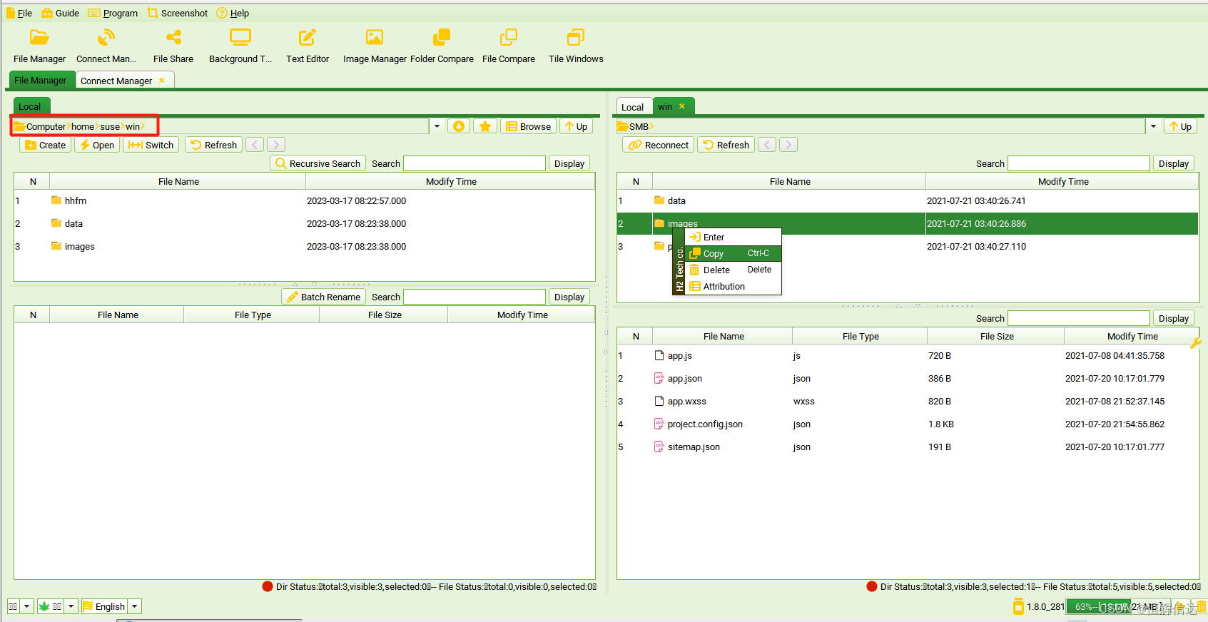Click the trash icon in bottom status bar

pyautogui.click(x=1202, y=607)
